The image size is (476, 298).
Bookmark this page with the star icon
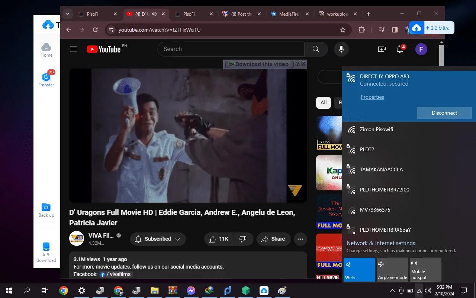343,30
